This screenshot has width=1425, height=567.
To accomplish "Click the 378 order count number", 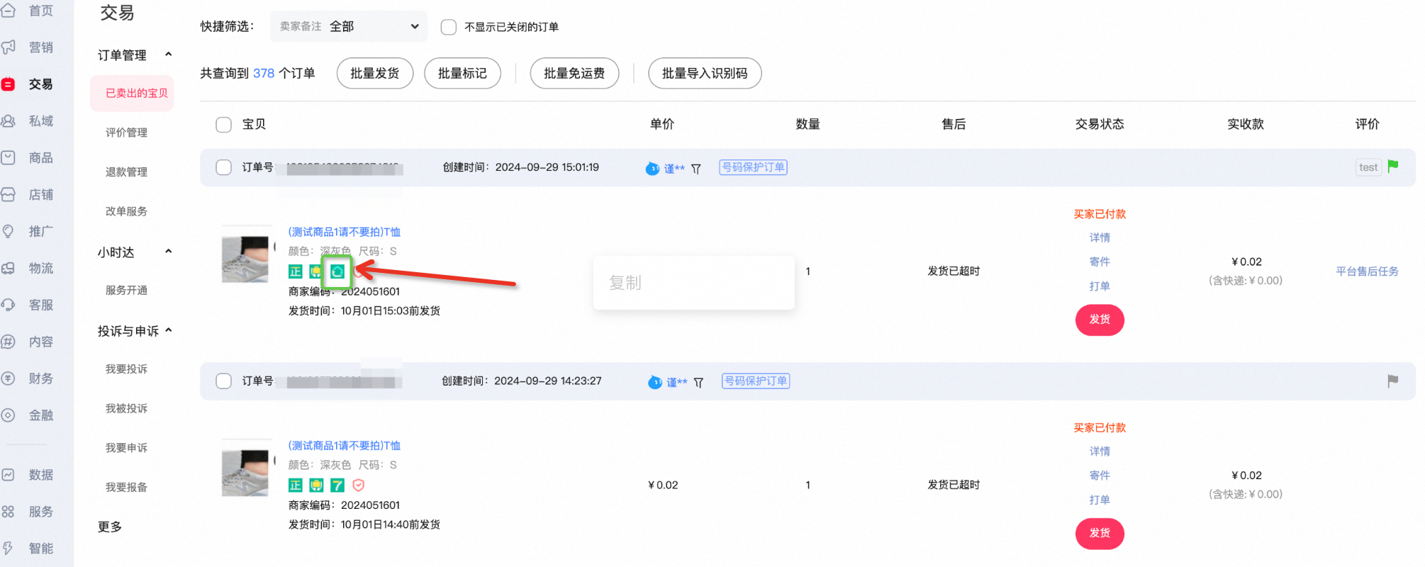I will 264,73.
